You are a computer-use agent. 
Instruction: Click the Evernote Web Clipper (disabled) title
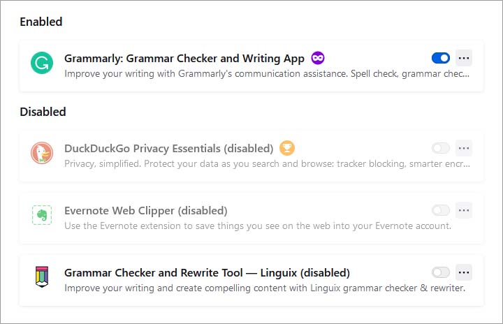pos(145,210)
